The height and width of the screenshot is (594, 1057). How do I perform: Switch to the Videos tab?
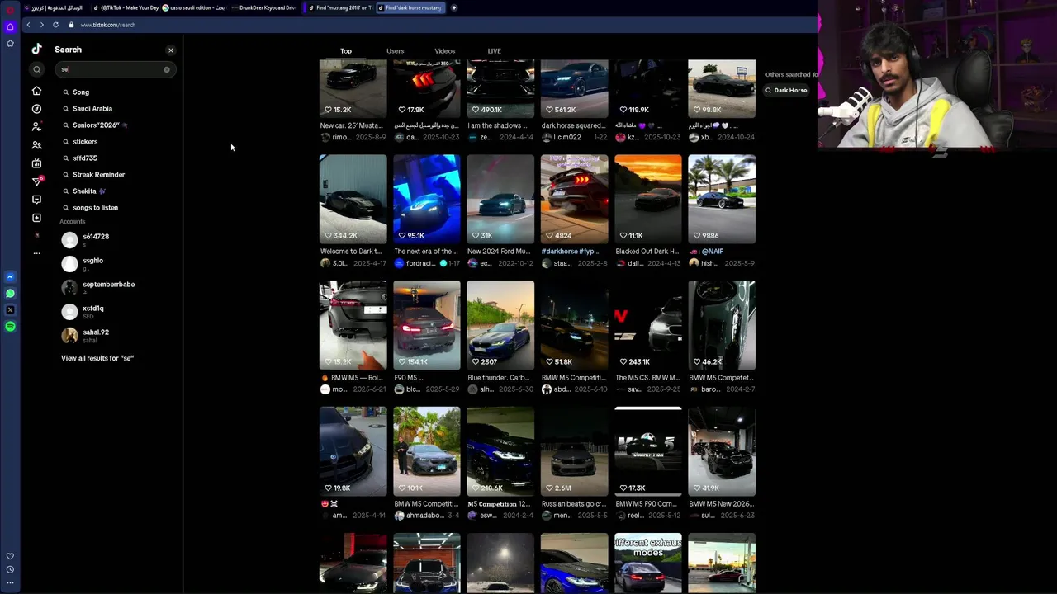click(x=445, y=51)
